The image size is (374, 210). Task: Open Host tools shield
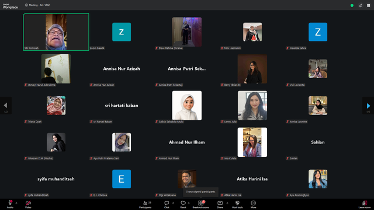(237, 204)
